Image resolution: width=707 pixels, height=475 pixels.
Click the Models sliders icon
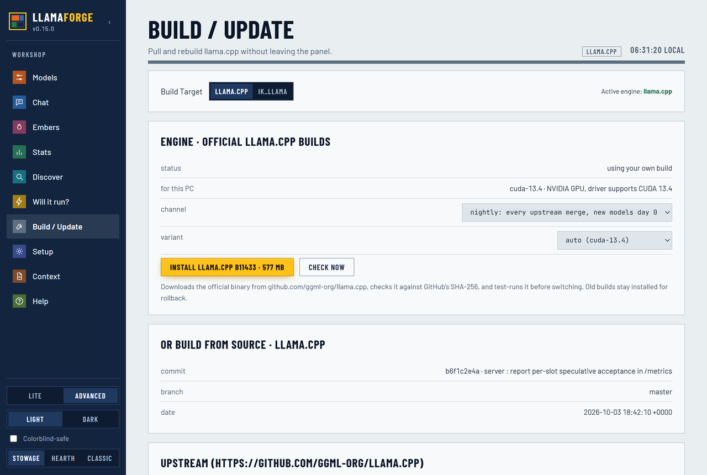pos(19,77)
